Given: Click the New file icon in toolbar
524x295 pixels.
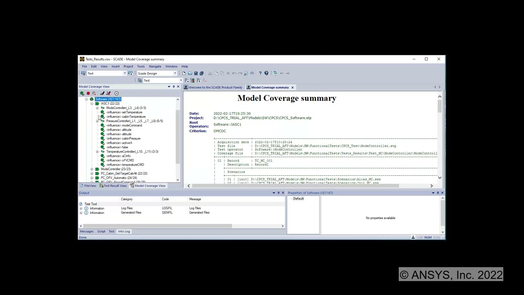Looking at the screenshot, I should pos(184,73).
